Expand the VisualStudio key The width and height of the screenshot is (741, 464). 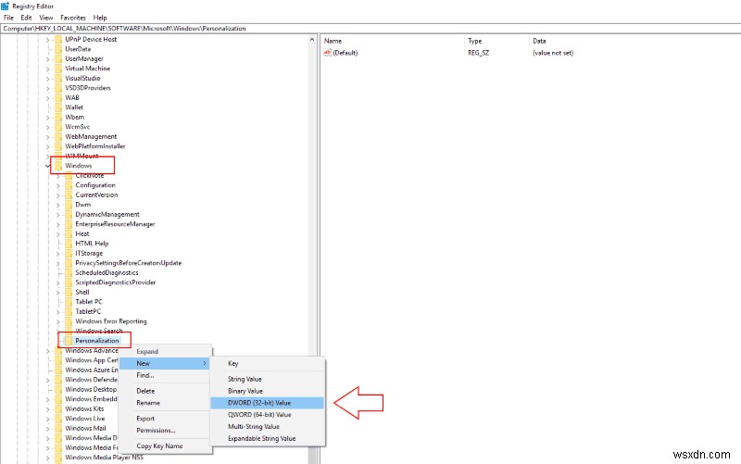pos(48,79)
